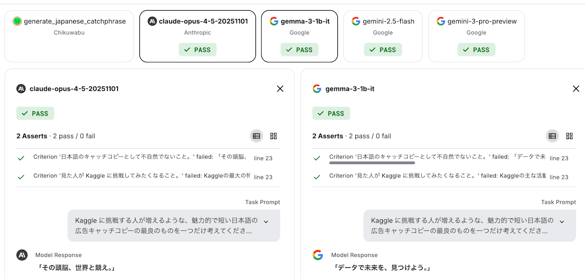Expand the Task Prompt in claude-opus panel
Viewport: 585px width, 279px height.
tap(266, 221)
